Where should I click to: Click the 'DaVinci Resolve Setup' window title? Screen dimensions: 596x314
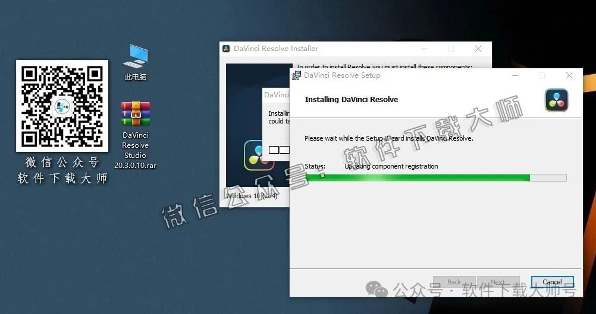pyautogui.click(x=342, y=75)
